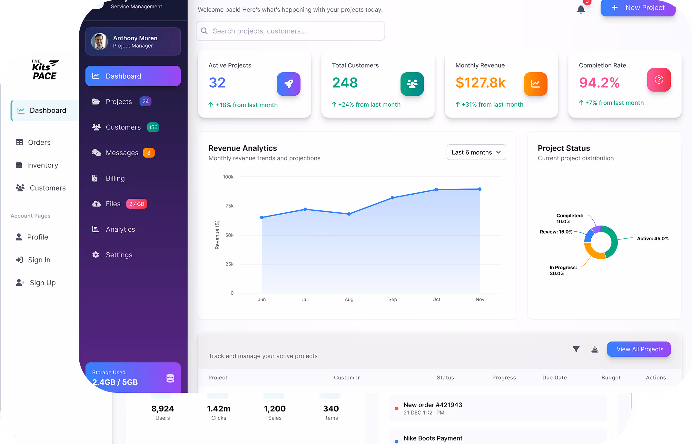Open the Messages section in sidebar
This screenshot has height=444, width=692.
point(122,152)
